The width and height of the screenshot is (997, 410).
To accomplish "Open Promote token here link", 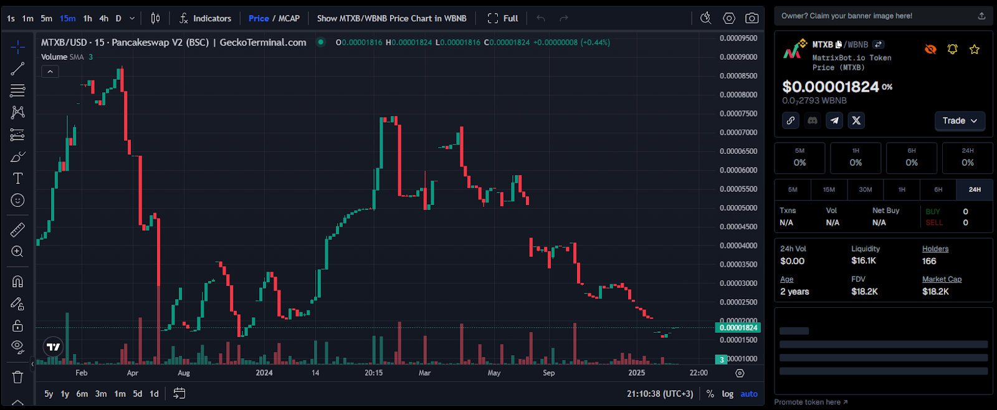I will click(x=811, y=402).
